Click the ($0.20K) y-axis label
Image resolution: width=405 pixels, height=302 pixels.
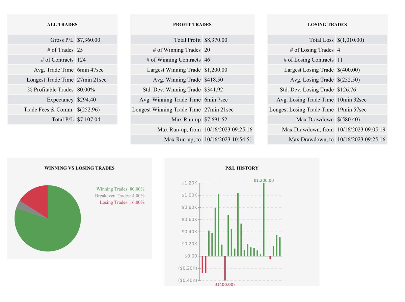(x=187, y=268)
